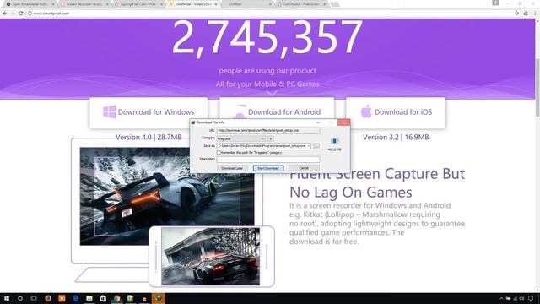
Task: Switch to Chrome in the taskbar
Action: (x=116, y=298)
